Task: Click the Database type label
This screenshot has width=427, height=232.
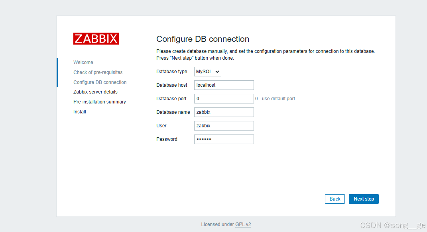Action: pyautogui.click(x=171, y=72)
